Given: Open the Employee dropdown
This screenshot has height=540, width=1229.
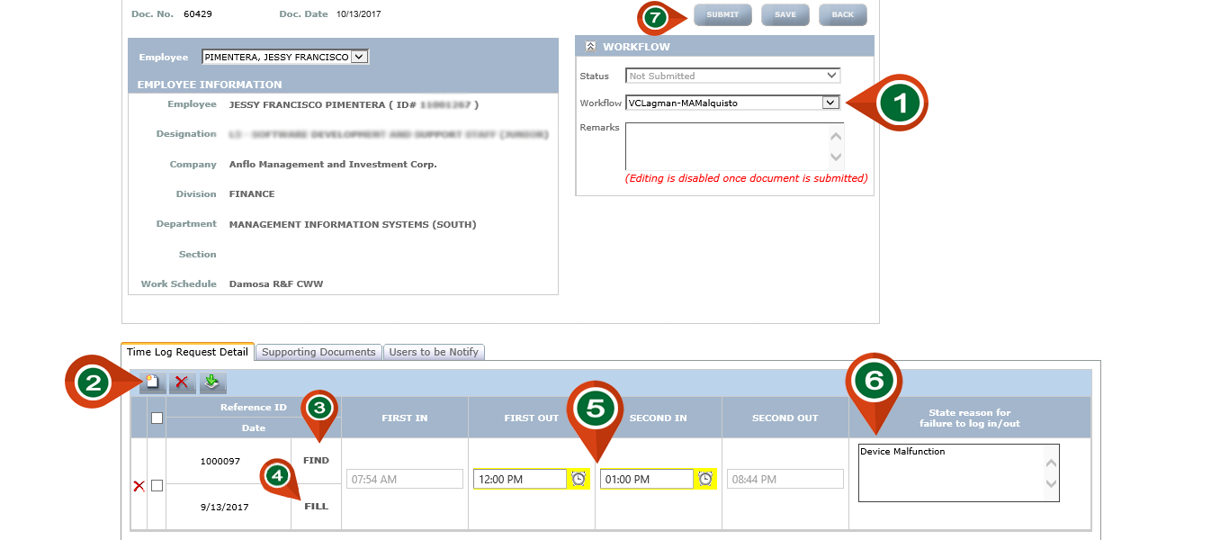Looking at the screenshot, I should [358, 57].
